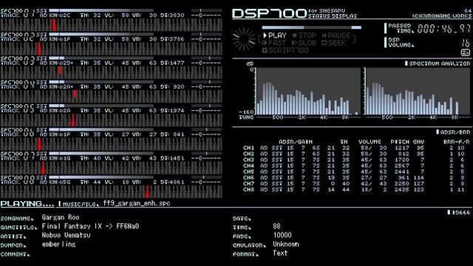The height and width of the screenshot is (266, 473).
Task: Click the SPC700 Track 04 label
Action: click(17, 84)
